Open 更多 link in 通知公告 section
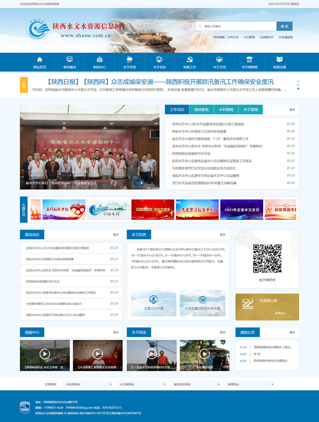319x422 pixels. click(x=292, y=333)
